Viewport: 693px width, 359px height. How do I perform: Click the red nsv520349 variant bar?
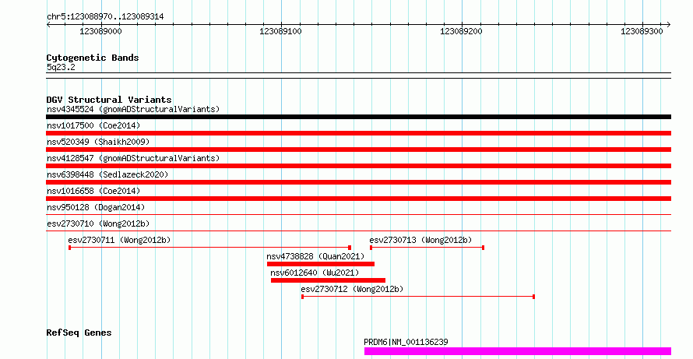point(358,150)
